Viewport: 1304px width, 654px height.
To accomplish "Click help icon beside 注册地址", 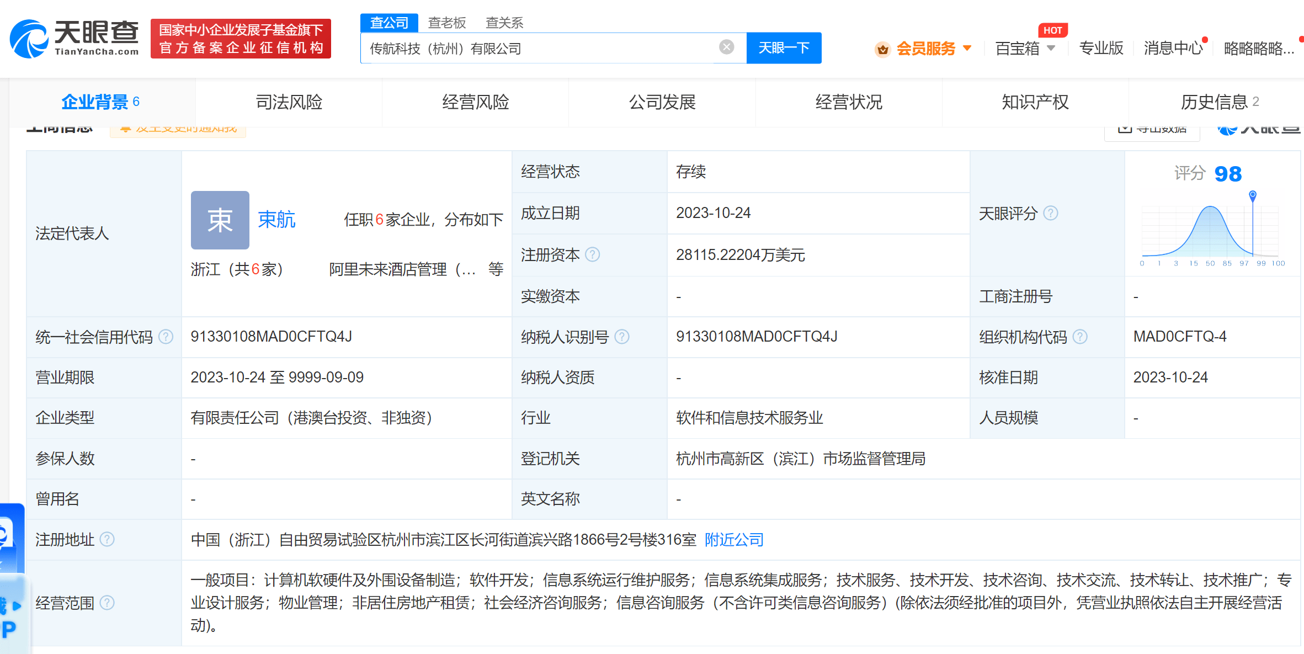I will coord(107,539).
